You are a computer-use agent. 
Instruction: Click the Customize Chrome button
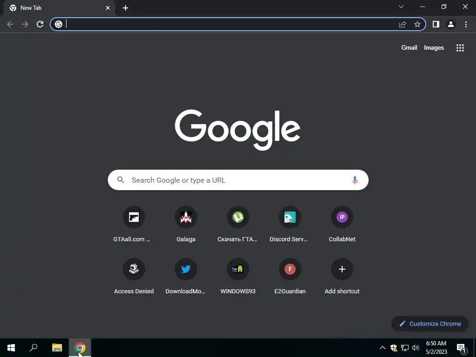(430, 324)
